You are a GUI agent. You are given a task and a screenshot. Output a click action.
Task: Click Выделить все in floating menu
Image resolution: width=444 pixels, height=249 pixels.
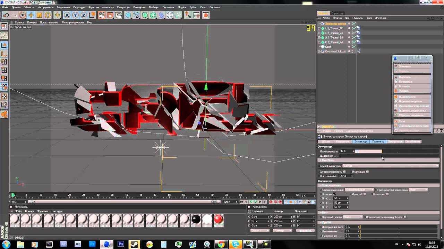click(412, 97)
